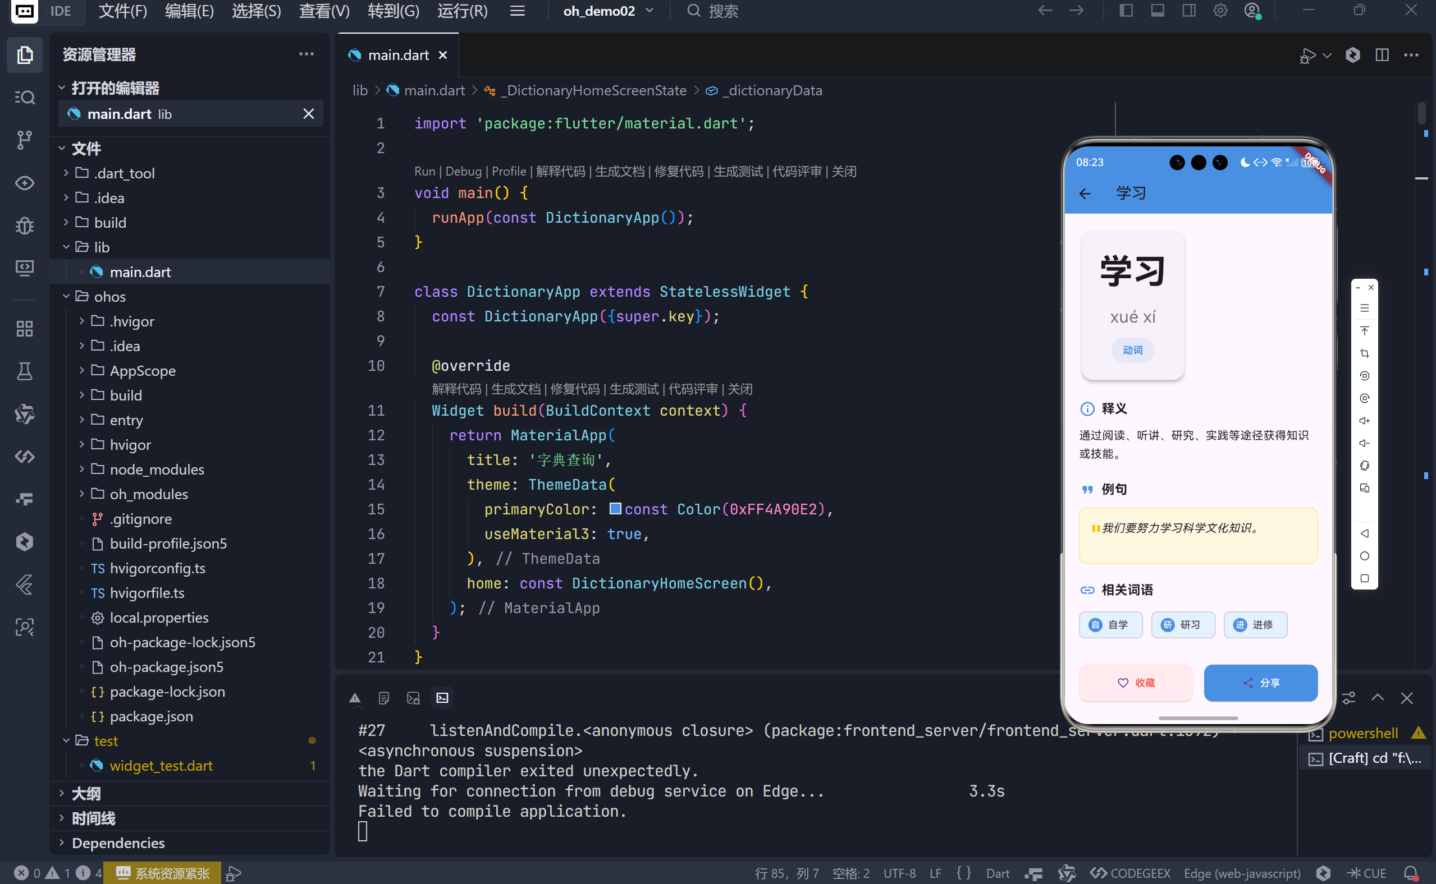The image size is (1436, 884).
Task: Open the 运行(R) menu
Action: (462, 11)
